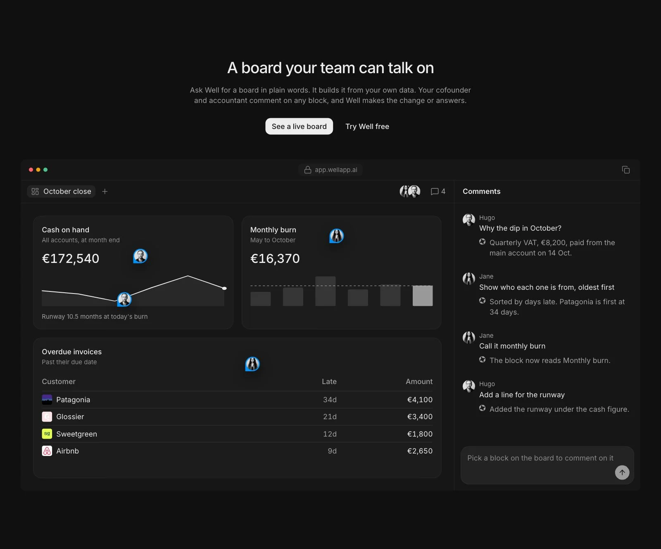
Task: Click the avatar pin beside the €172,540 figure
Action: 140,256
